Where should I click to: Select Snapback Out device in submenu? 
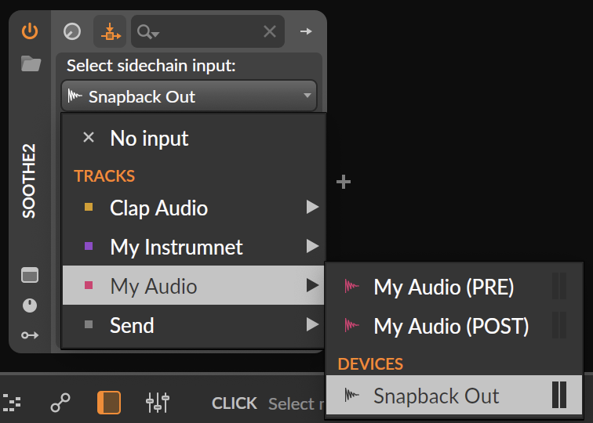tap(436, 396)
